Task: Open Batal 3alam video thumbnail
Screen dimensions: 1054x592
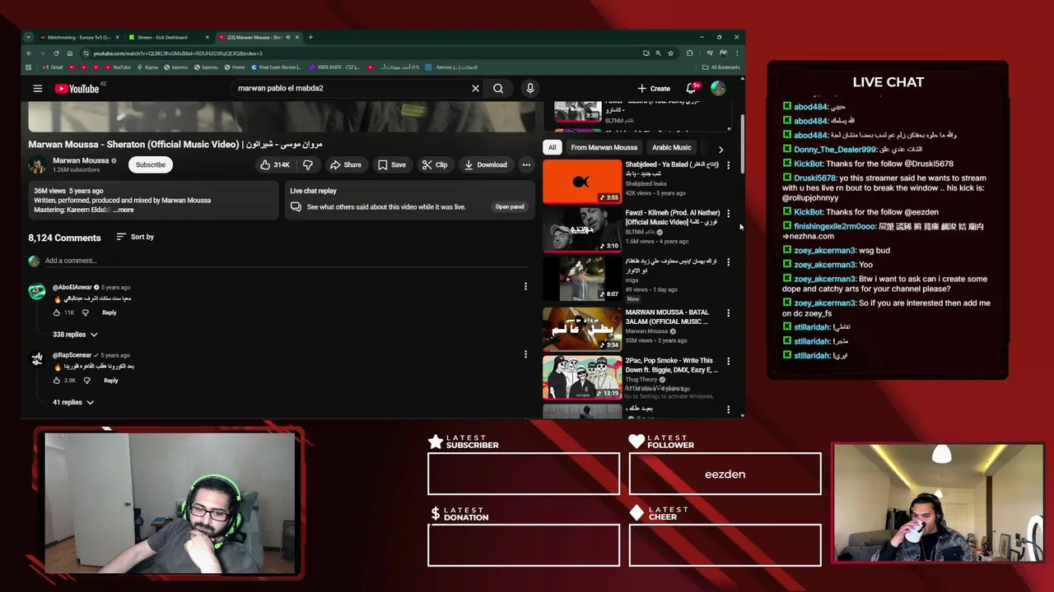Action: pos(582,328)
